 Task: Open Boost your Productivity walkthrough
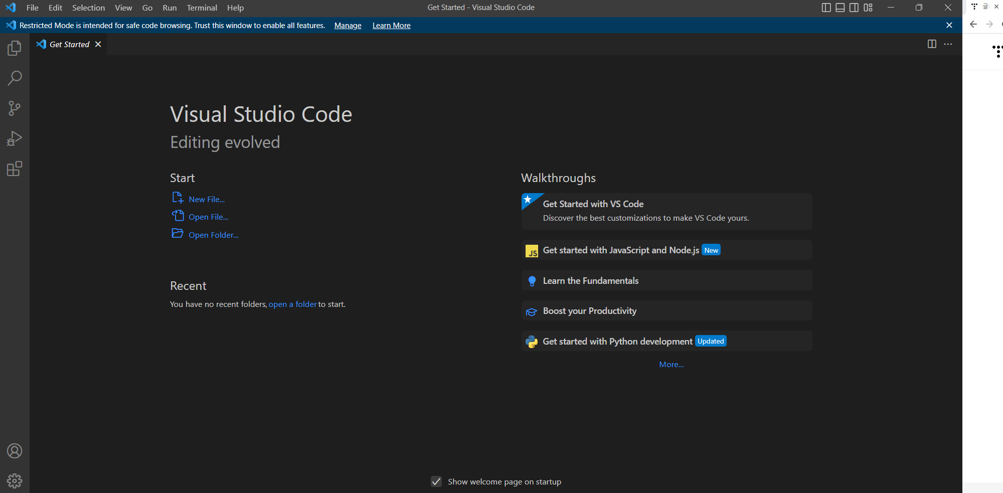click(x=666, y=310)
